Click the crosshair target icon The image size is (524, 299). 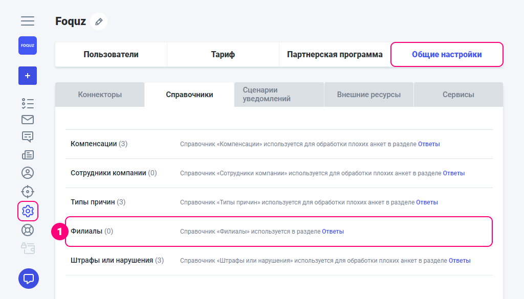tap(28, 192)
